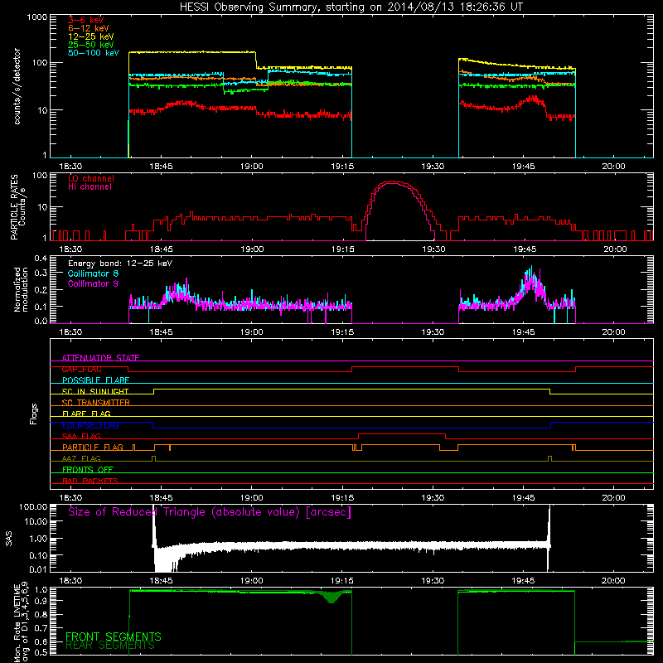The image size is (663, 663).
Task: Click the '0.01' tick on the SAS plot
Action: click(x=38, y=569)
